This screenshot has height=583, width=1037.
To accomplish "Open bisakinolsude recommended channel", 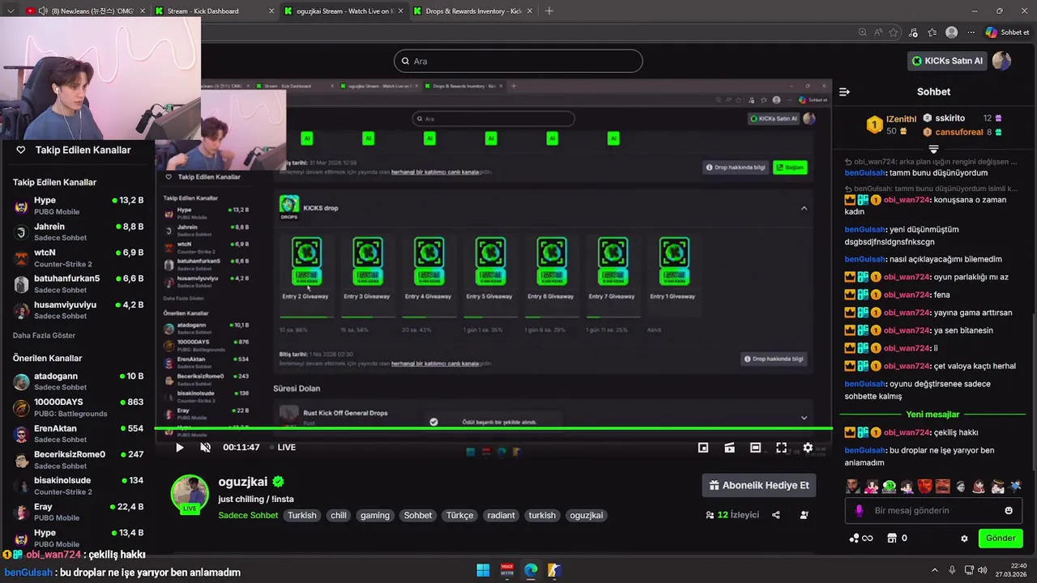I will [x=78, y=486].
